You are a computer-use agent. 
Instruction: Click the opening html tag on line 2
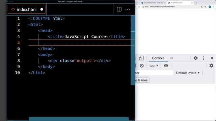35,25
